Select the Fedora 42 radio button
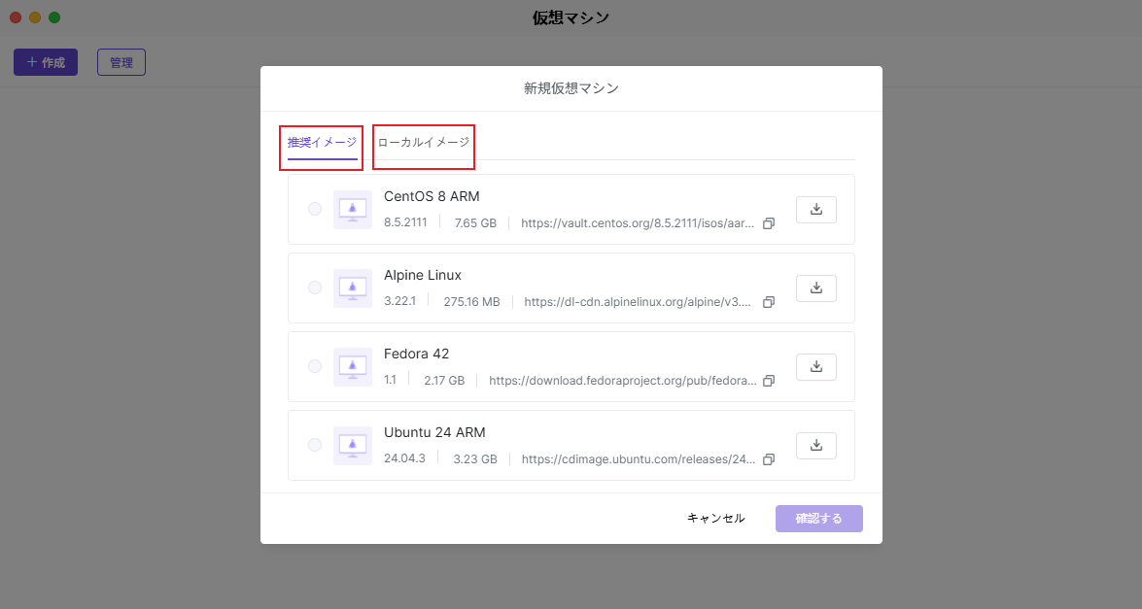Viewport: 1142px width, 609px height. click(315, 366)
